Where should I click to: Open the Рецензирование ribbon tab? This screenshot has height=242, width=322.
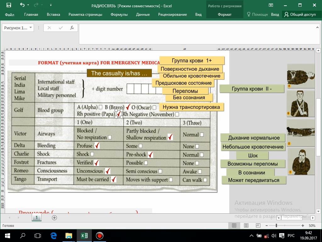coord(173,14)
